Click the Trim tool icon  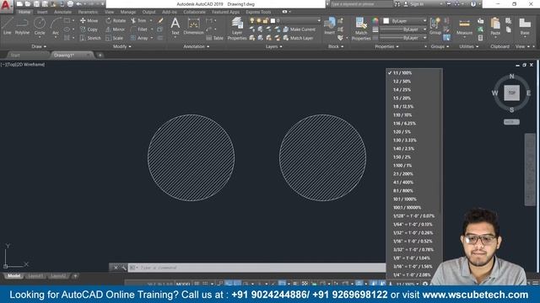(133, 20)
